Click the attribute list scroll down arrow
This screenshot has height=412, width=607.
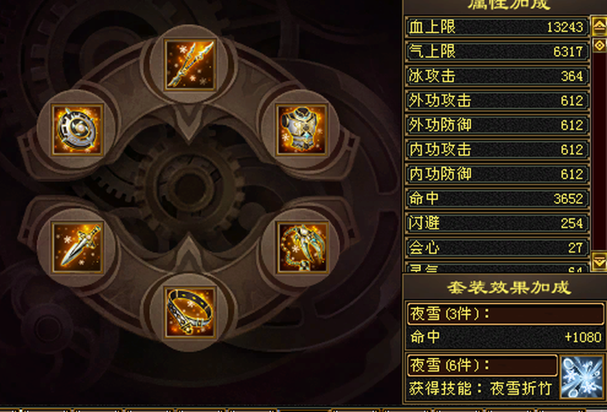point(599,262)
